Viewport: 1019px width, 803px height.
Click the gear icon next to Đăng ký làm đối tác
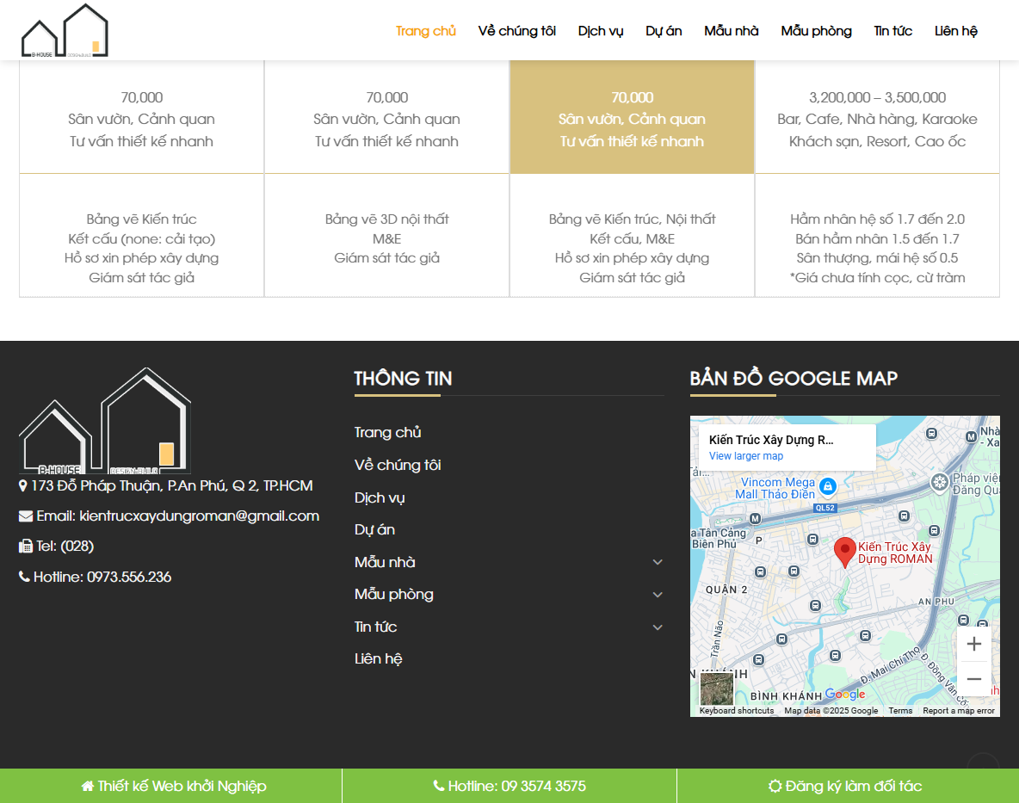pyautogui.click(x=775, y=785)
